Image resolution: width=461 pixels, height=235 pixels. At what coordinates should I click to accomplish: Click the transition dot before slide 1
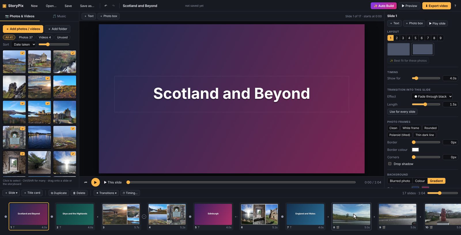click(6, 217)
